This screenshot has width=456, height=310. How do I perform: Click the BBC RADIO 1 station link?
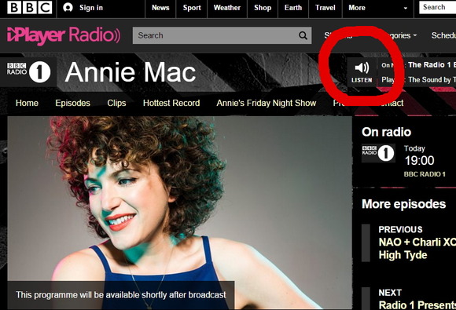pos(425,174)
